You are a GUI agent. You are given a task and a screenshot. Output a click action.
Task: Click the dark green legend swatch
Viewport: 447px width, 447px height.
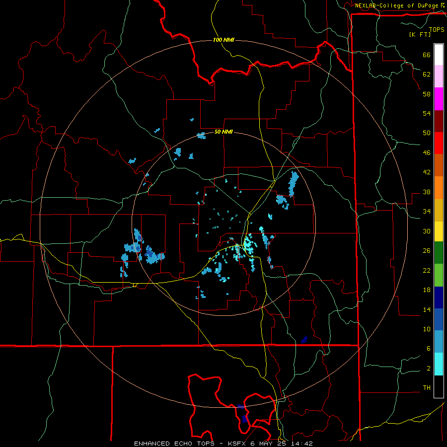[439, 253]
